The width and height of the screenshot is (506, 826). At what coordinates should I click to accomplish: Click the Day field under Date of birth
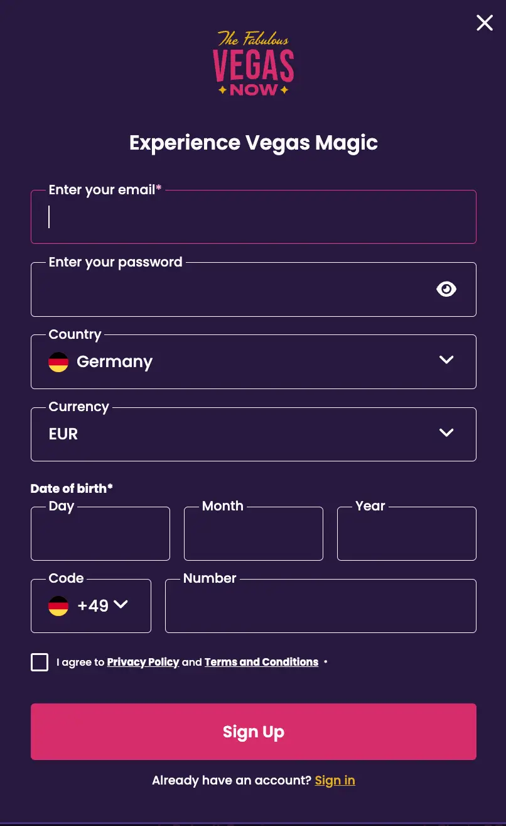click(x=100, y=534)
